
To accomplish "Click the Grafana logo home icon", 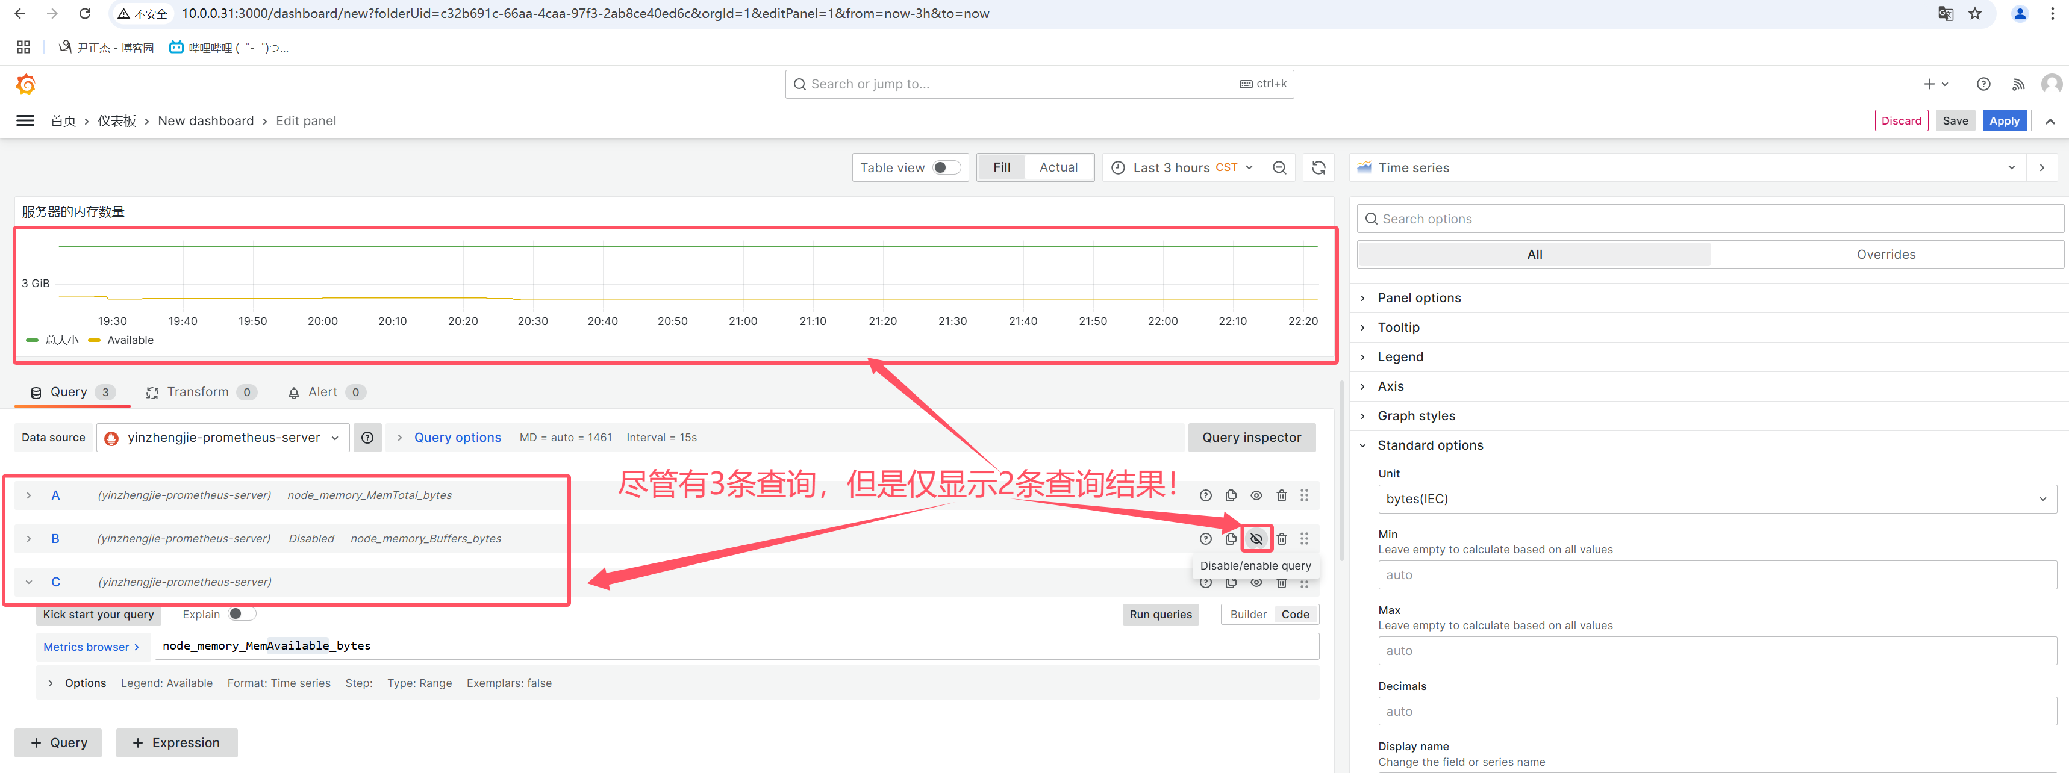I will [26, 84].
